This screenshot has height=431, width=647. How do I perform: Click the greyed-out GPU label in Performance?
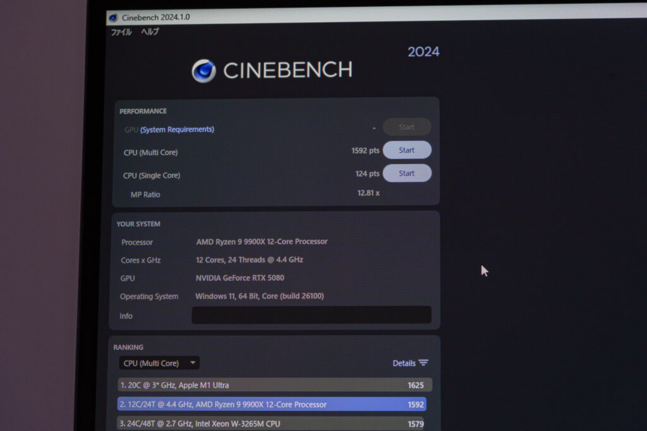coord(131,130)
